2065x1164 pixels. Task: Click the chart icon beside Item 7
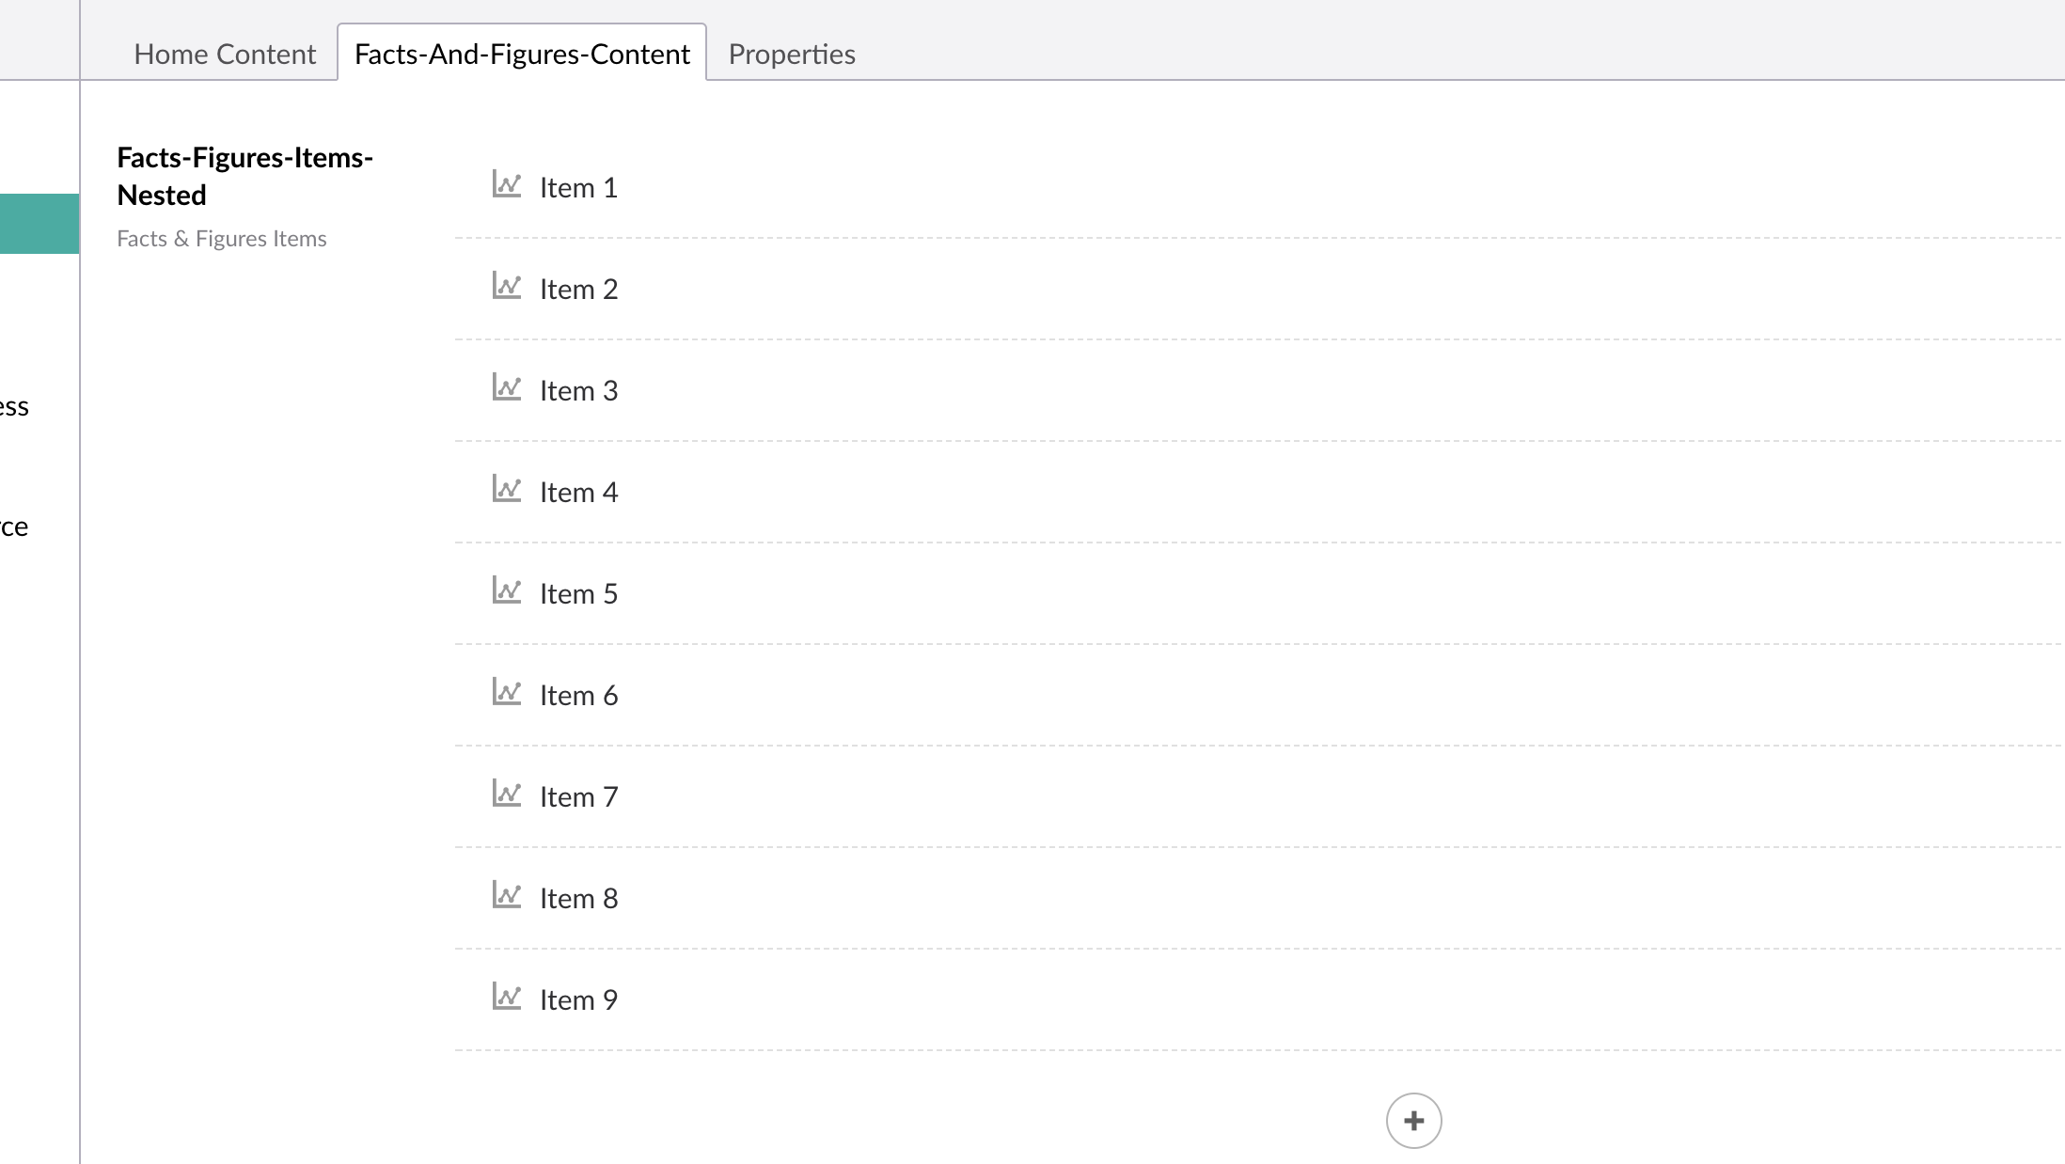pyautogui.click(x=507, y=794)
